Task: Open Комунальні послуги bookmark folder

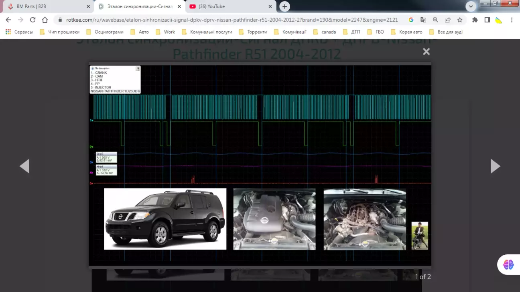Action: coord(207,32)
